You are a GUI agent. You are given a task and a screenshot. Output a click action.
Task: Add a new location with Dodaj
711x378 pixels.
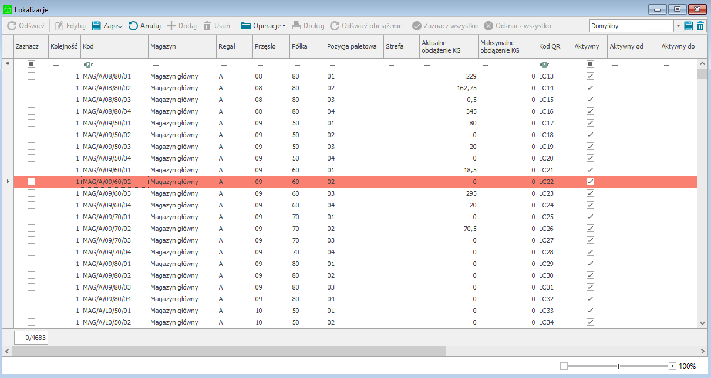point(181,26)
